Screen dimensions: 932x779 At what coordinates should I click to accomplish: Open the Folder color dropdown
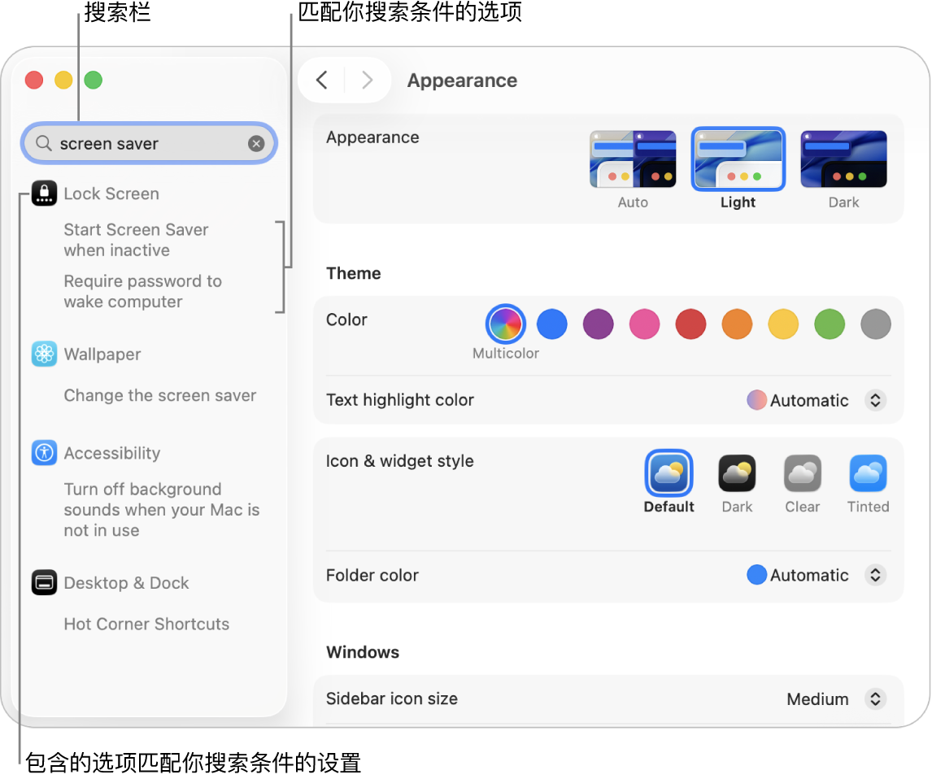pos(875,575)
